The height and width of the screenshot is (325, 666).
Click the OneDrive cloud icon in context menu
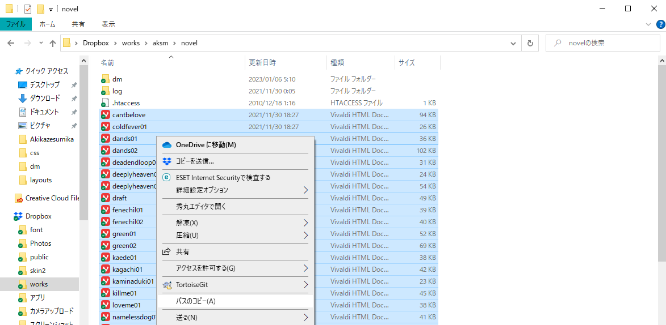[x=167, y=145]
